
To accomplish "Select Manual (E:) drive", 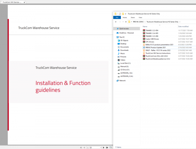I will 123,66.
